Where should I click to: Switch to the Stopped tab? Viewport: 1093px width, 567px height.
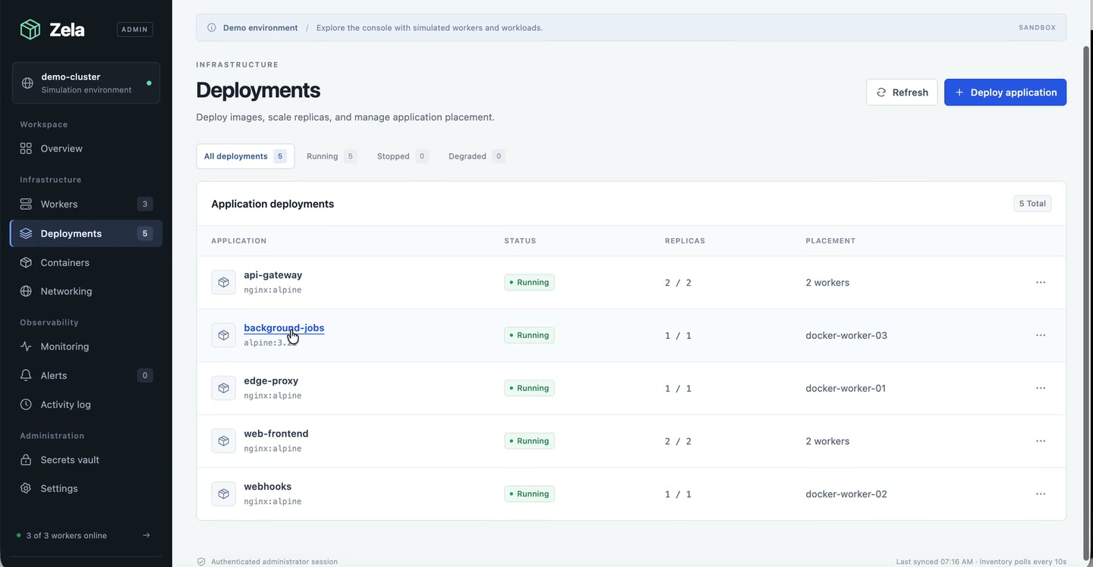coord(402,156)
